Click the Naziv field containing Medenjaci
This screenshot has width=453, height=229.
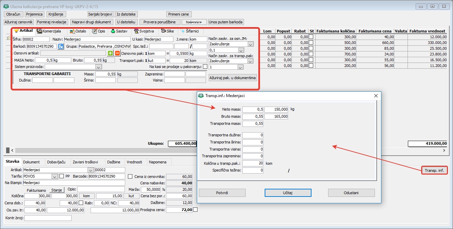point(96,39)
